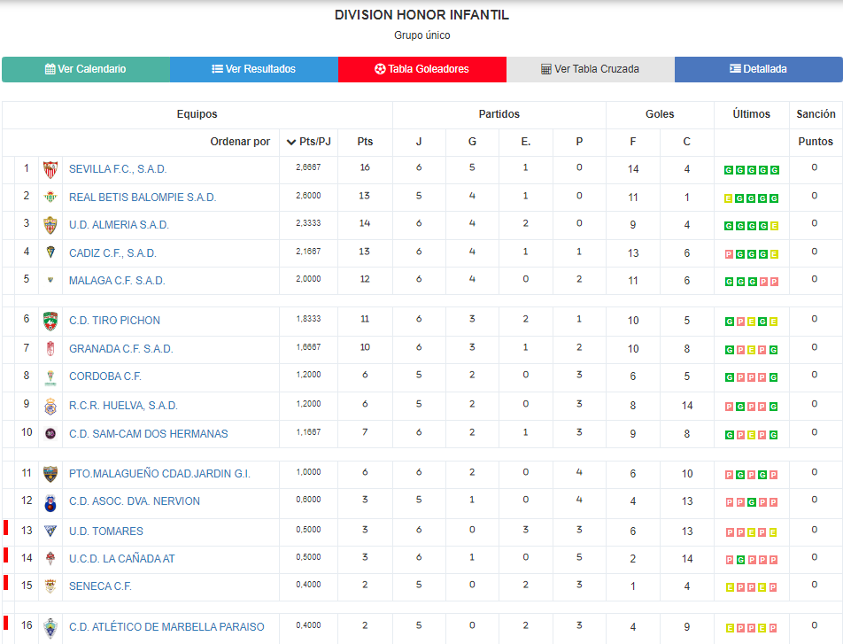
Task: Click the Pto. Malagueño Cdad. Jardin crest
Action: tap(50, 473)
